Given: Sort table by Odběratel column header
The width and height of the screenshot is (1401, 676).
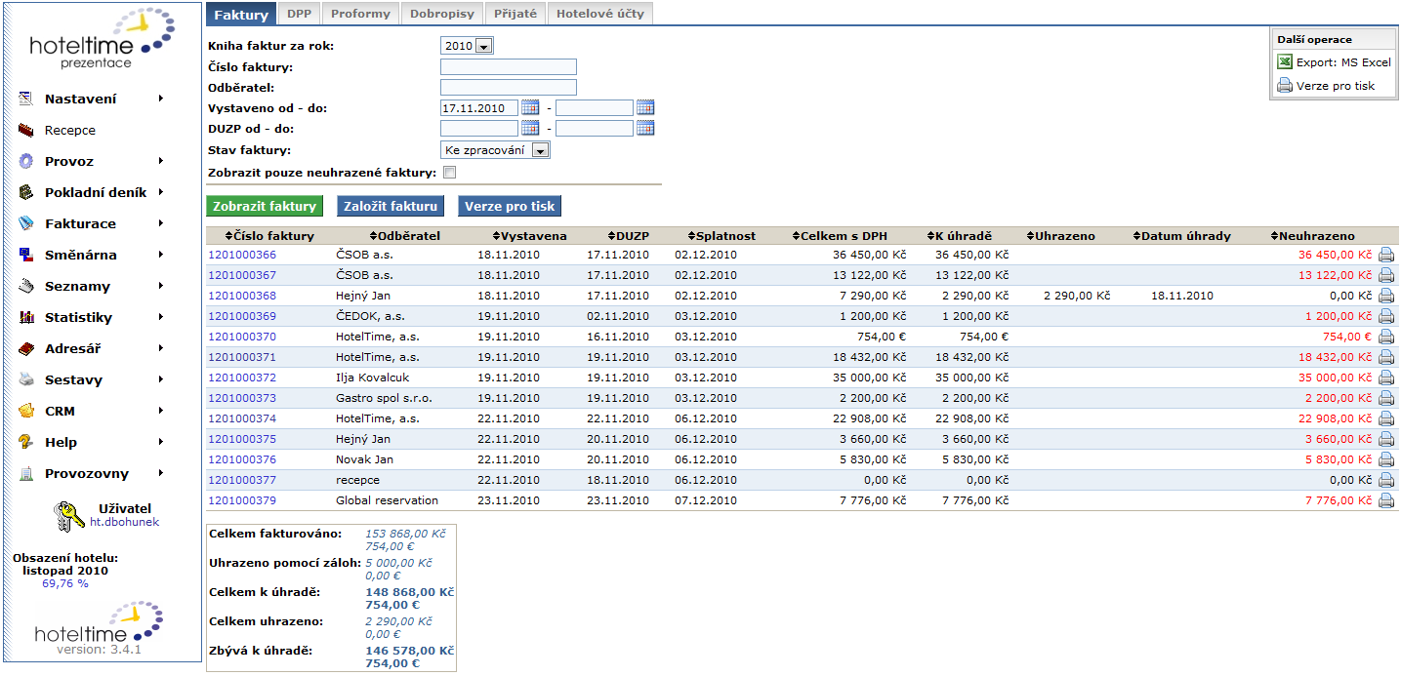Looking at the screenshot, I should click(x=405, y=236).
